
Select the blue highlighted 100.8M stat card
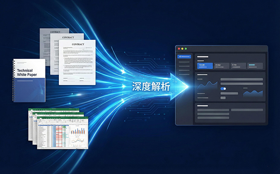click(205, 66)
